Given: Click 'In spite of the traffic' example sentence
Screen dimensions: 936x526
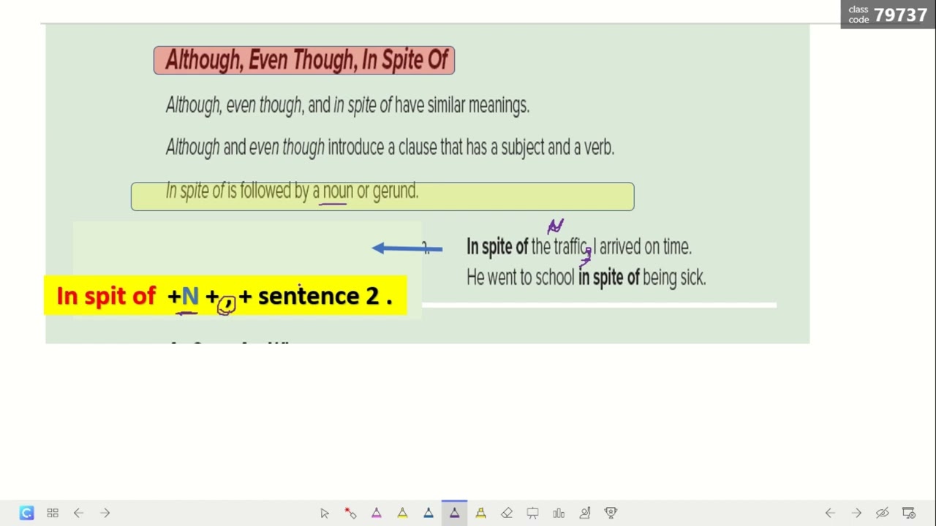Looking at the screenshot, I should coord(579,247).
